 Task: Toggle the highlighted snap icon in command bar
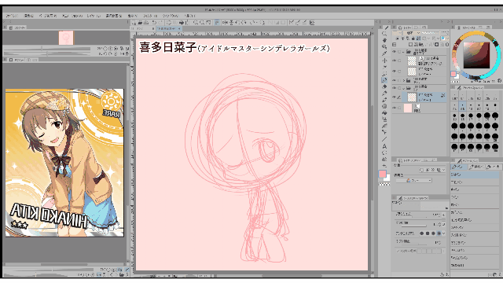pos(217,23)
